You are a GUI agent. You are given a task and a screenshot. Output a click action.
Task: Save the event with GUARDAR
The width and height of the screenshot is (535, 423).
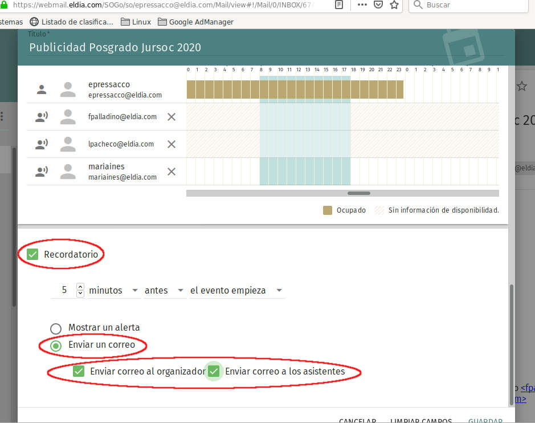coord(485,421)
